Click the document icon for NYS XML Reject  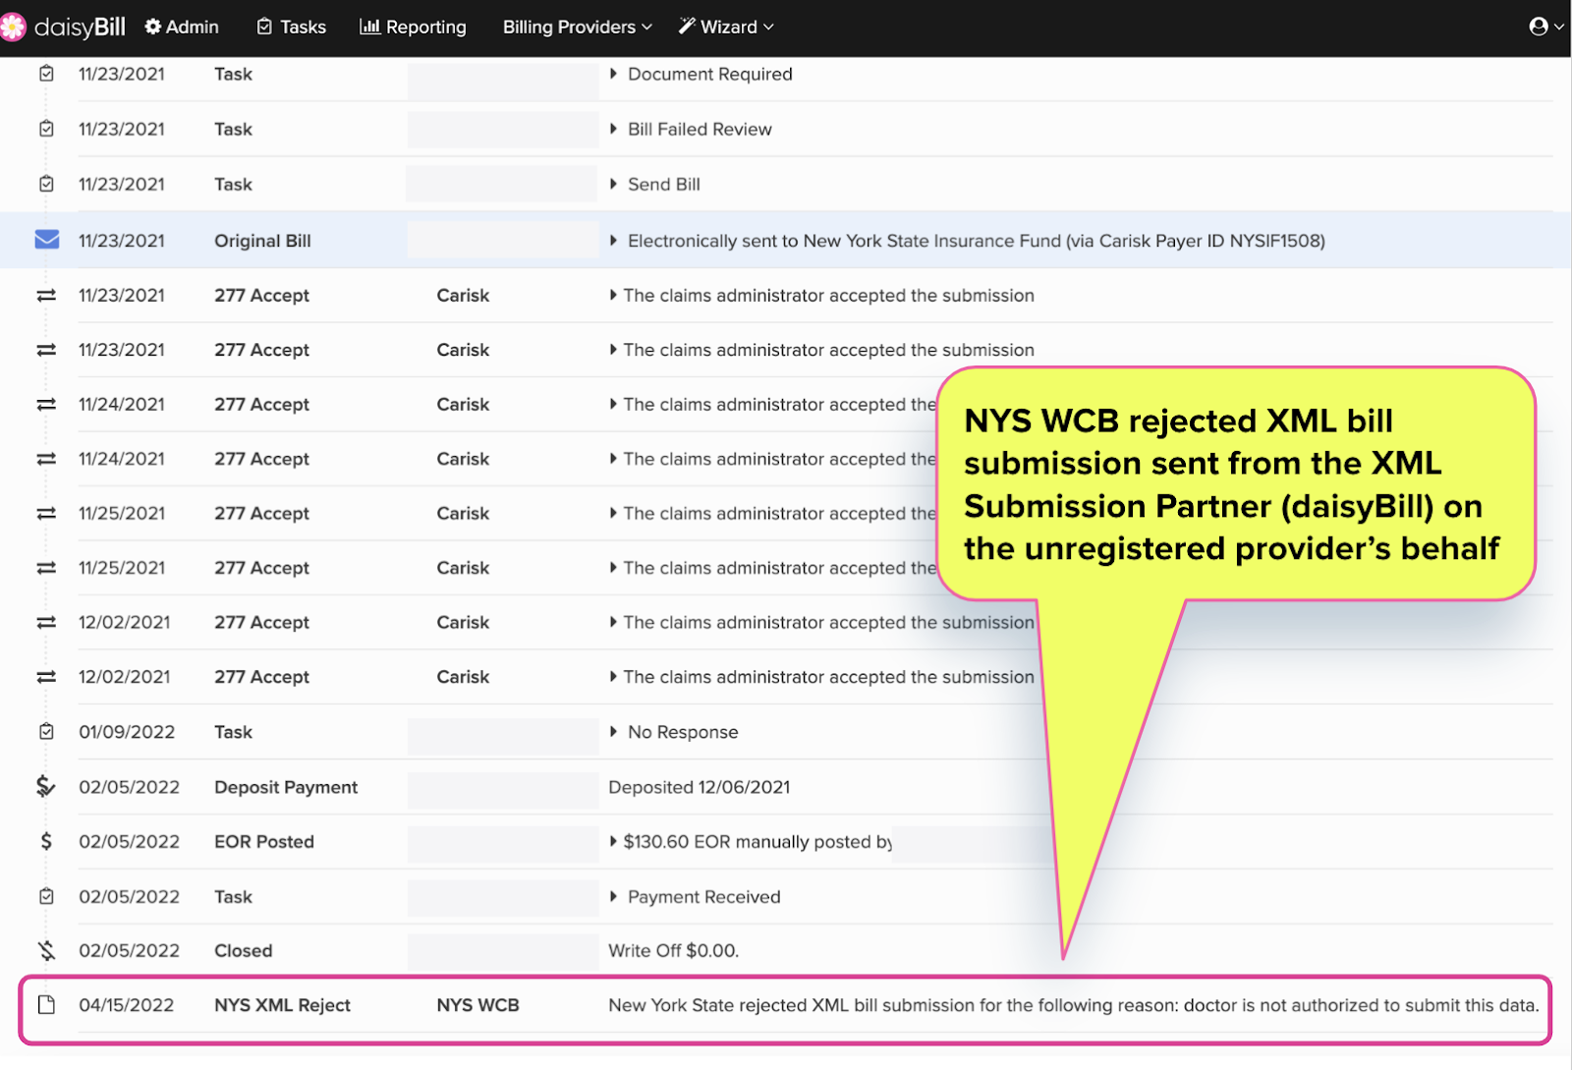click(x=46, y=1005)
